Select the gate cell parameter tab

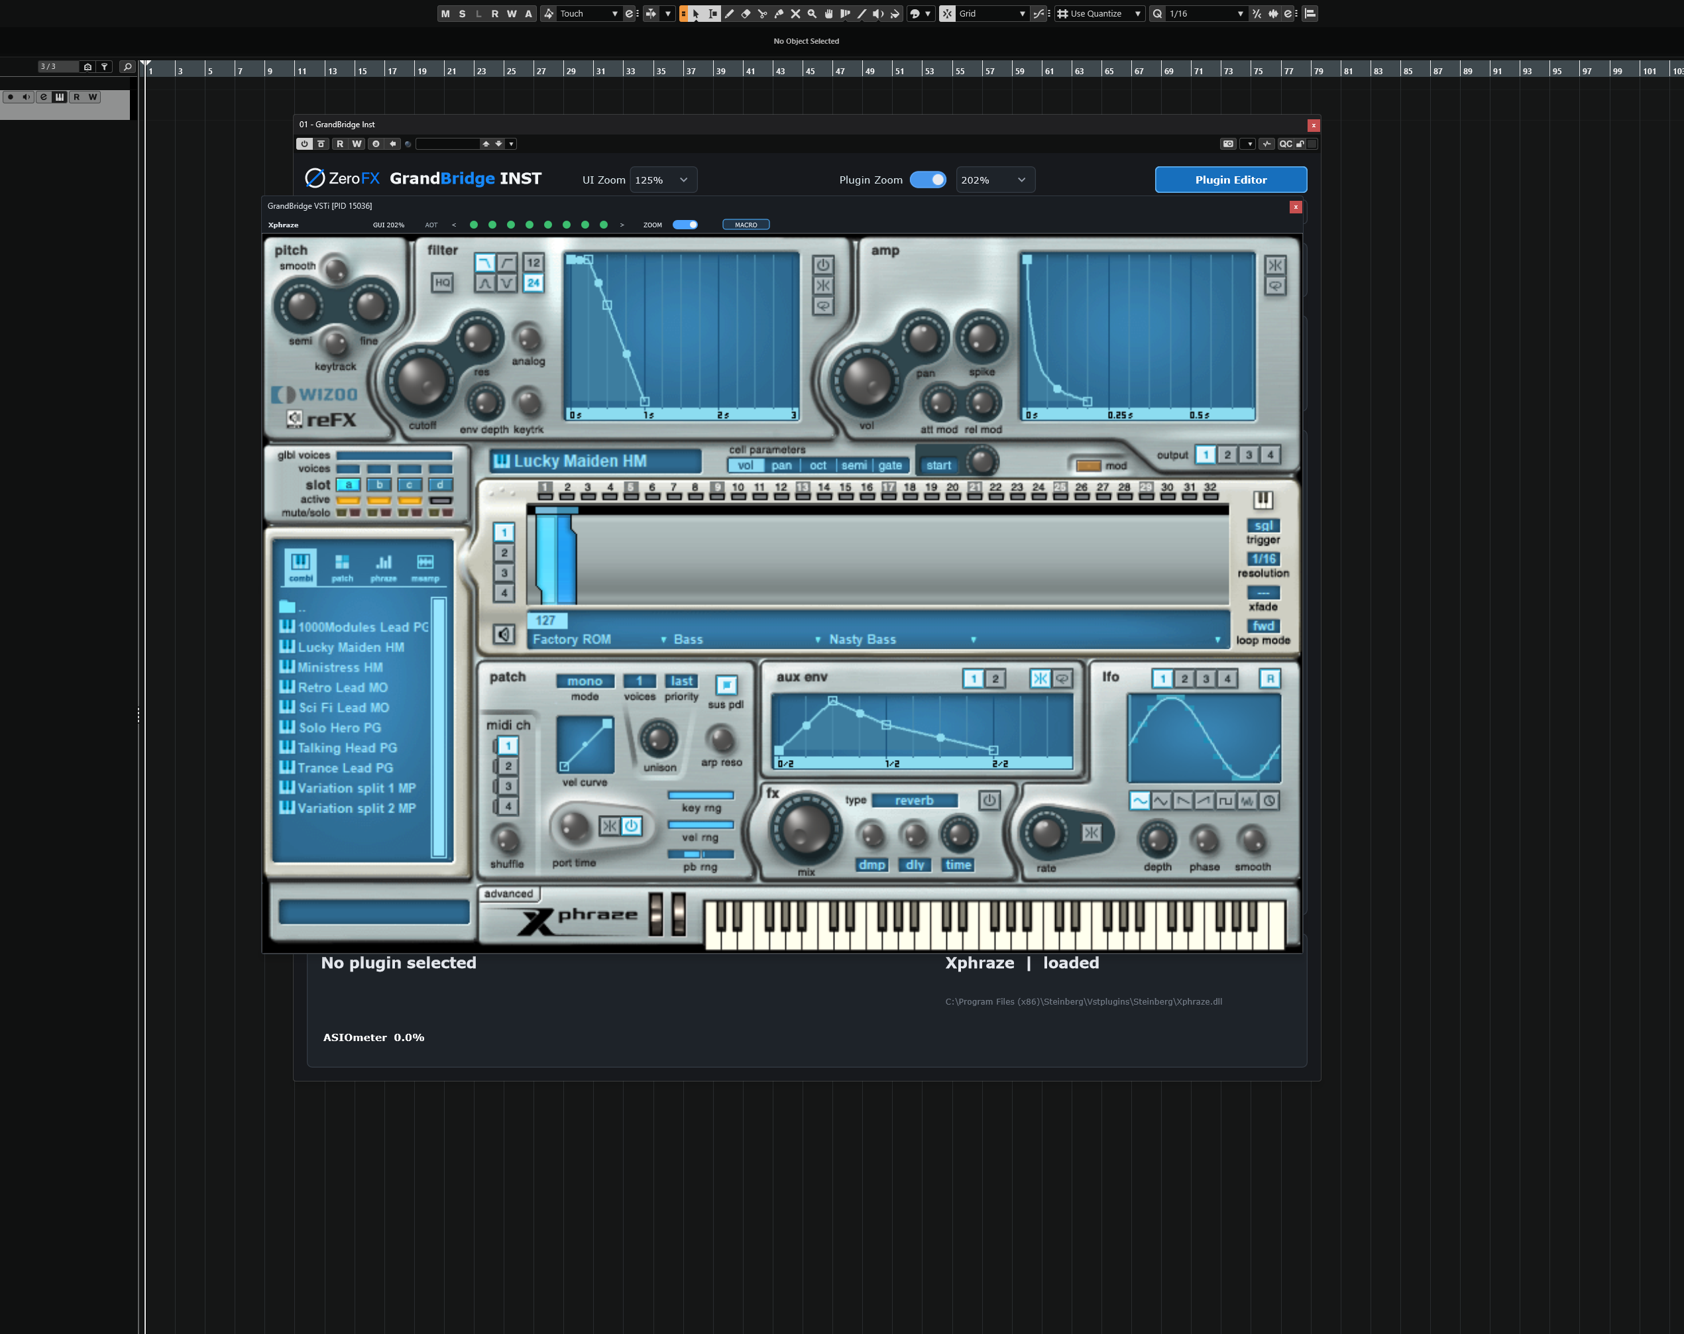point(889,465)
